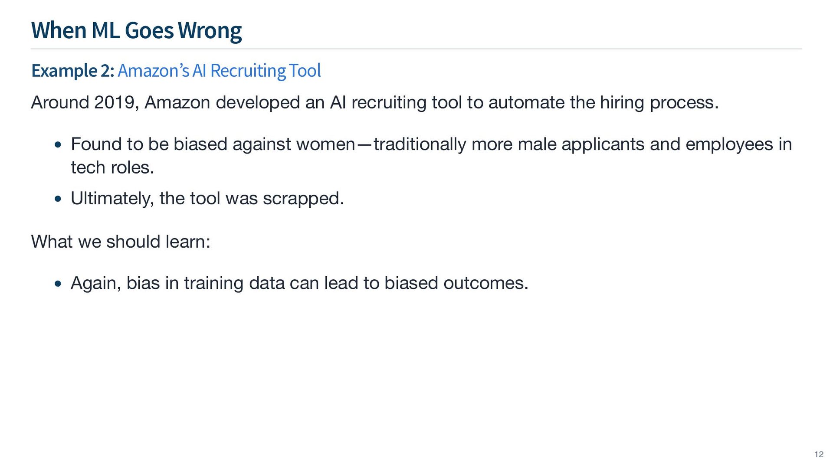833x468 pixels.
Task: Click the bullet dot before "Found to be biased"
Action: [59, 144]
